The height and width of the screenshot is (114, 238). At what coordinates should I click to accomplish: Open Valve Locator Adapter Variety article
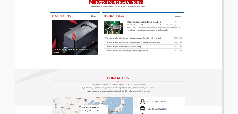pos(123,47)
